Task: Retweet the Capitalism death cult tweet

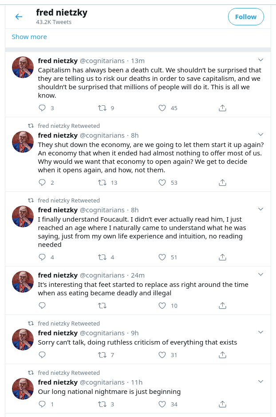Action: pyautogui.click(x=102, y=108)
